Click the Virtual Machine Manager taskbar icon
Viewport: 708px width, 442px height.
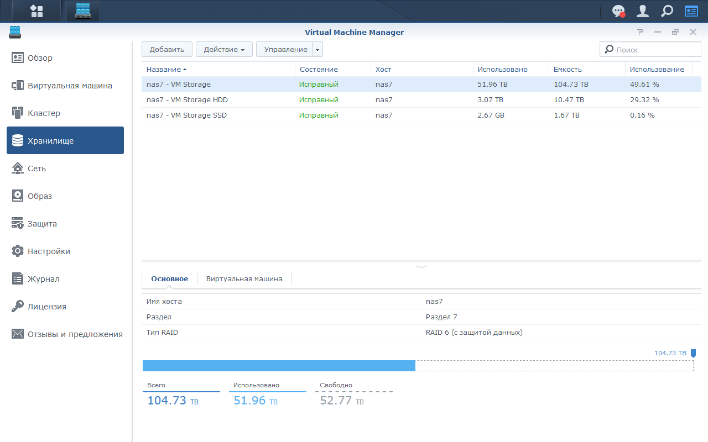pos(83,10)
